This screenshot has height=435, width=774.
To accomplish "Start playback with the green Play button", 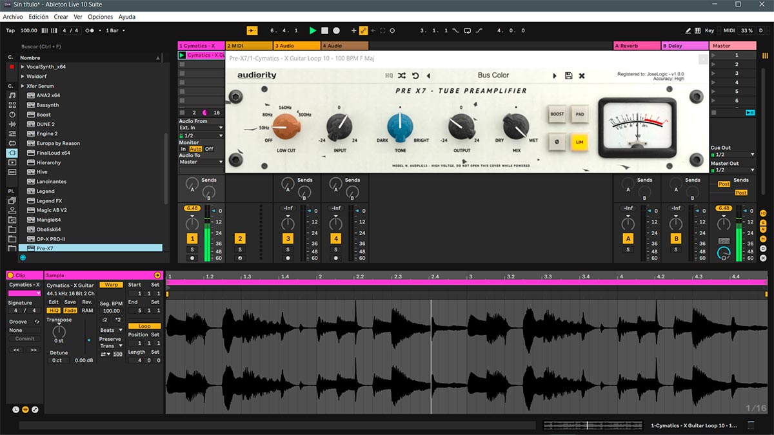I will coord(313,30).
